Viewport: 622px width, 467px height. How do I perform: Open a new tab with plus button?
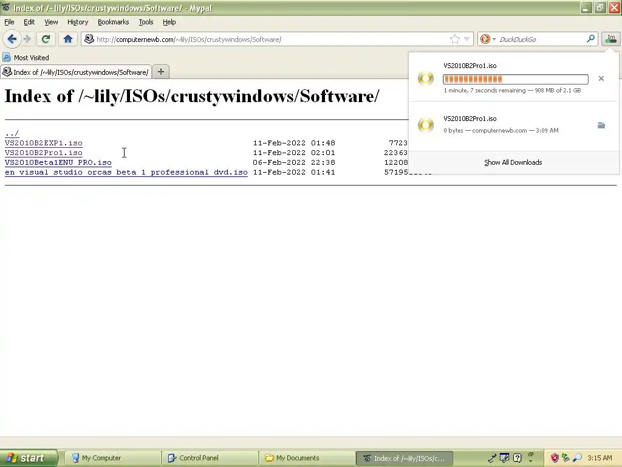coord(160,72)
